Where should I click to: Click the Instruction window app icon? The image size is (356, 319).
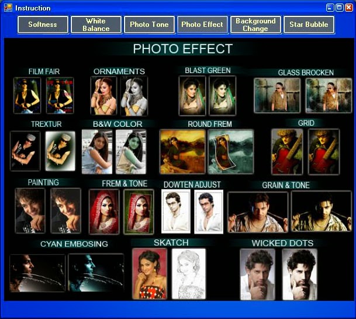point(8,8)
